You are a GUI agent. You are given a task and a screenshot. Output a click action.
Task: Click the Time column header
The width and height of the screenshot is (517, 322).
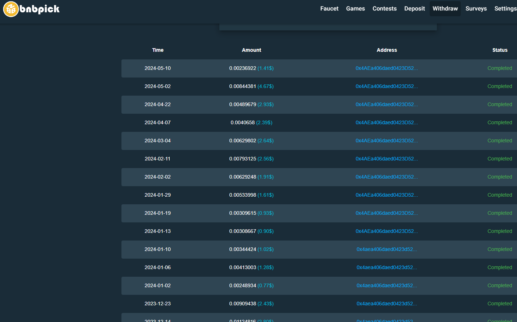158,50
